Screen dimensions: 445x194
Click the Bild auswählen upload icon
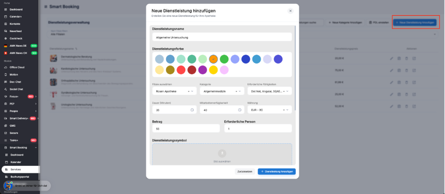[x=222, y=153]
